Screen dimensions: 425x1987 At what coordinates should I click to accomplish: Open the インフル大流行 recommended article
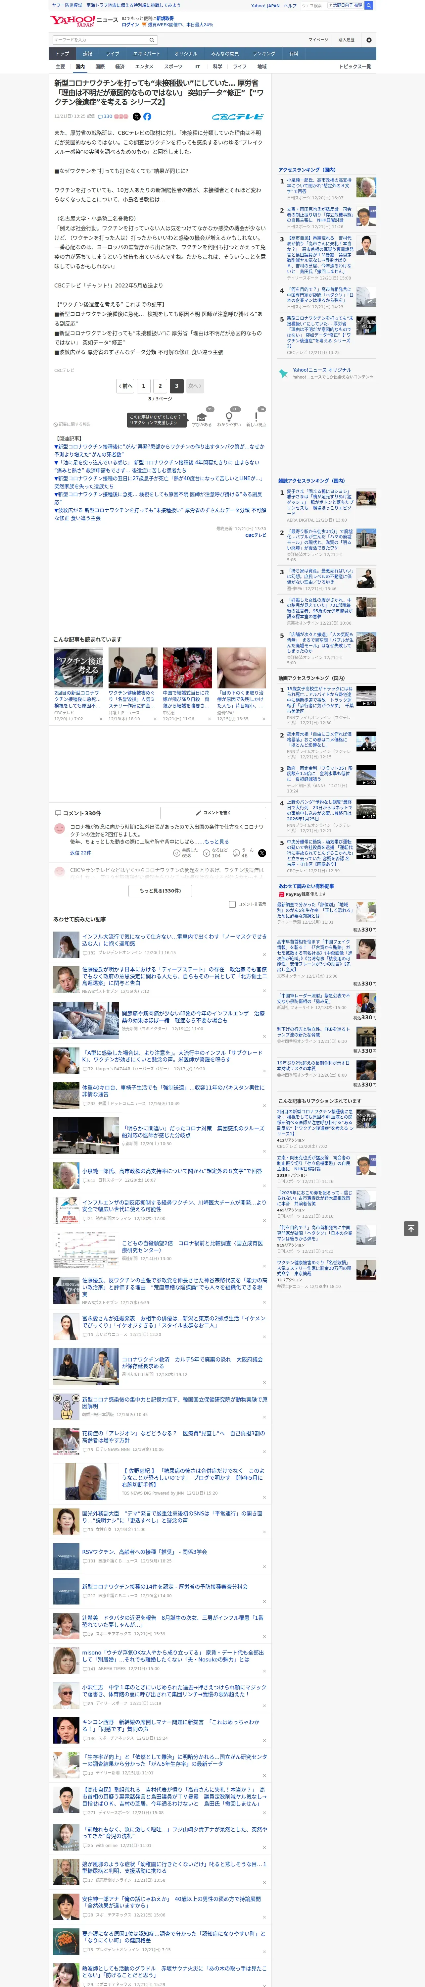click(x=174, y=940)
